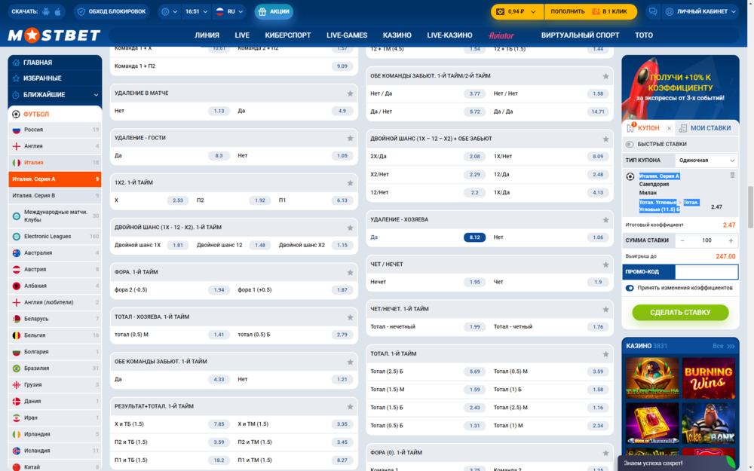Download the Android app
Viewport: 754px width, 471px height.
(x=46, y=11)
